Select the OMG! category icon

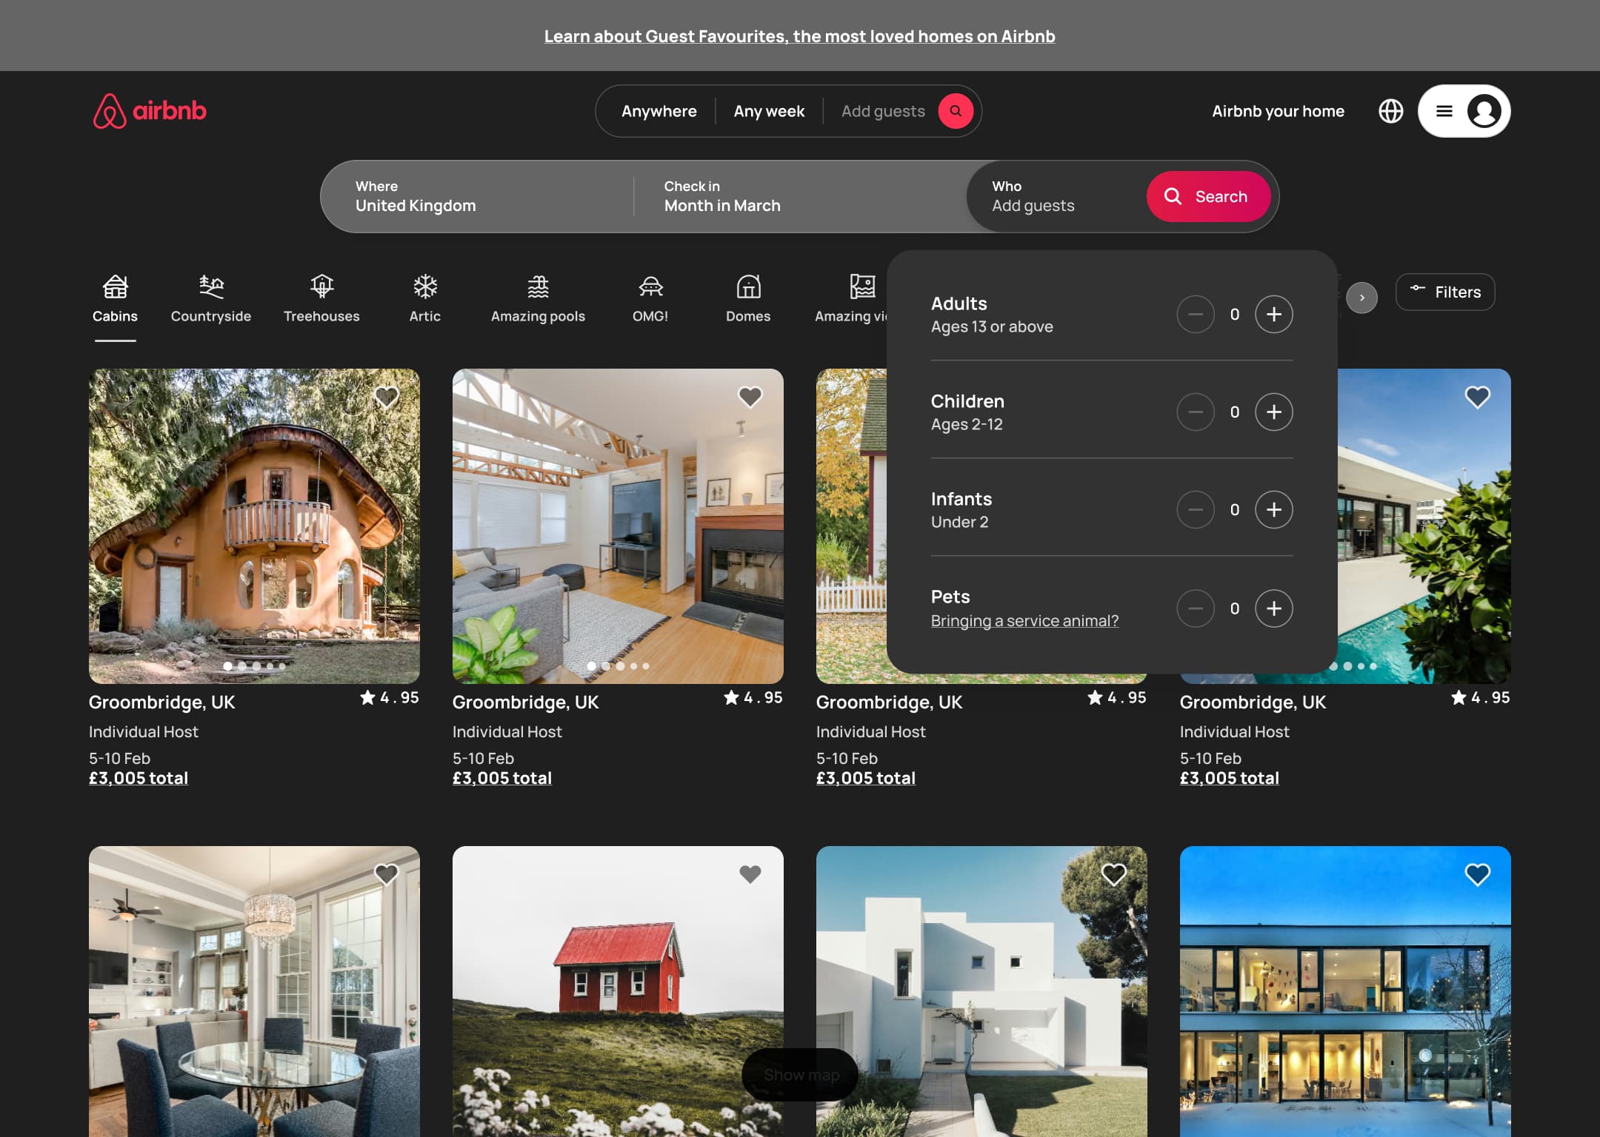point(650,286)
